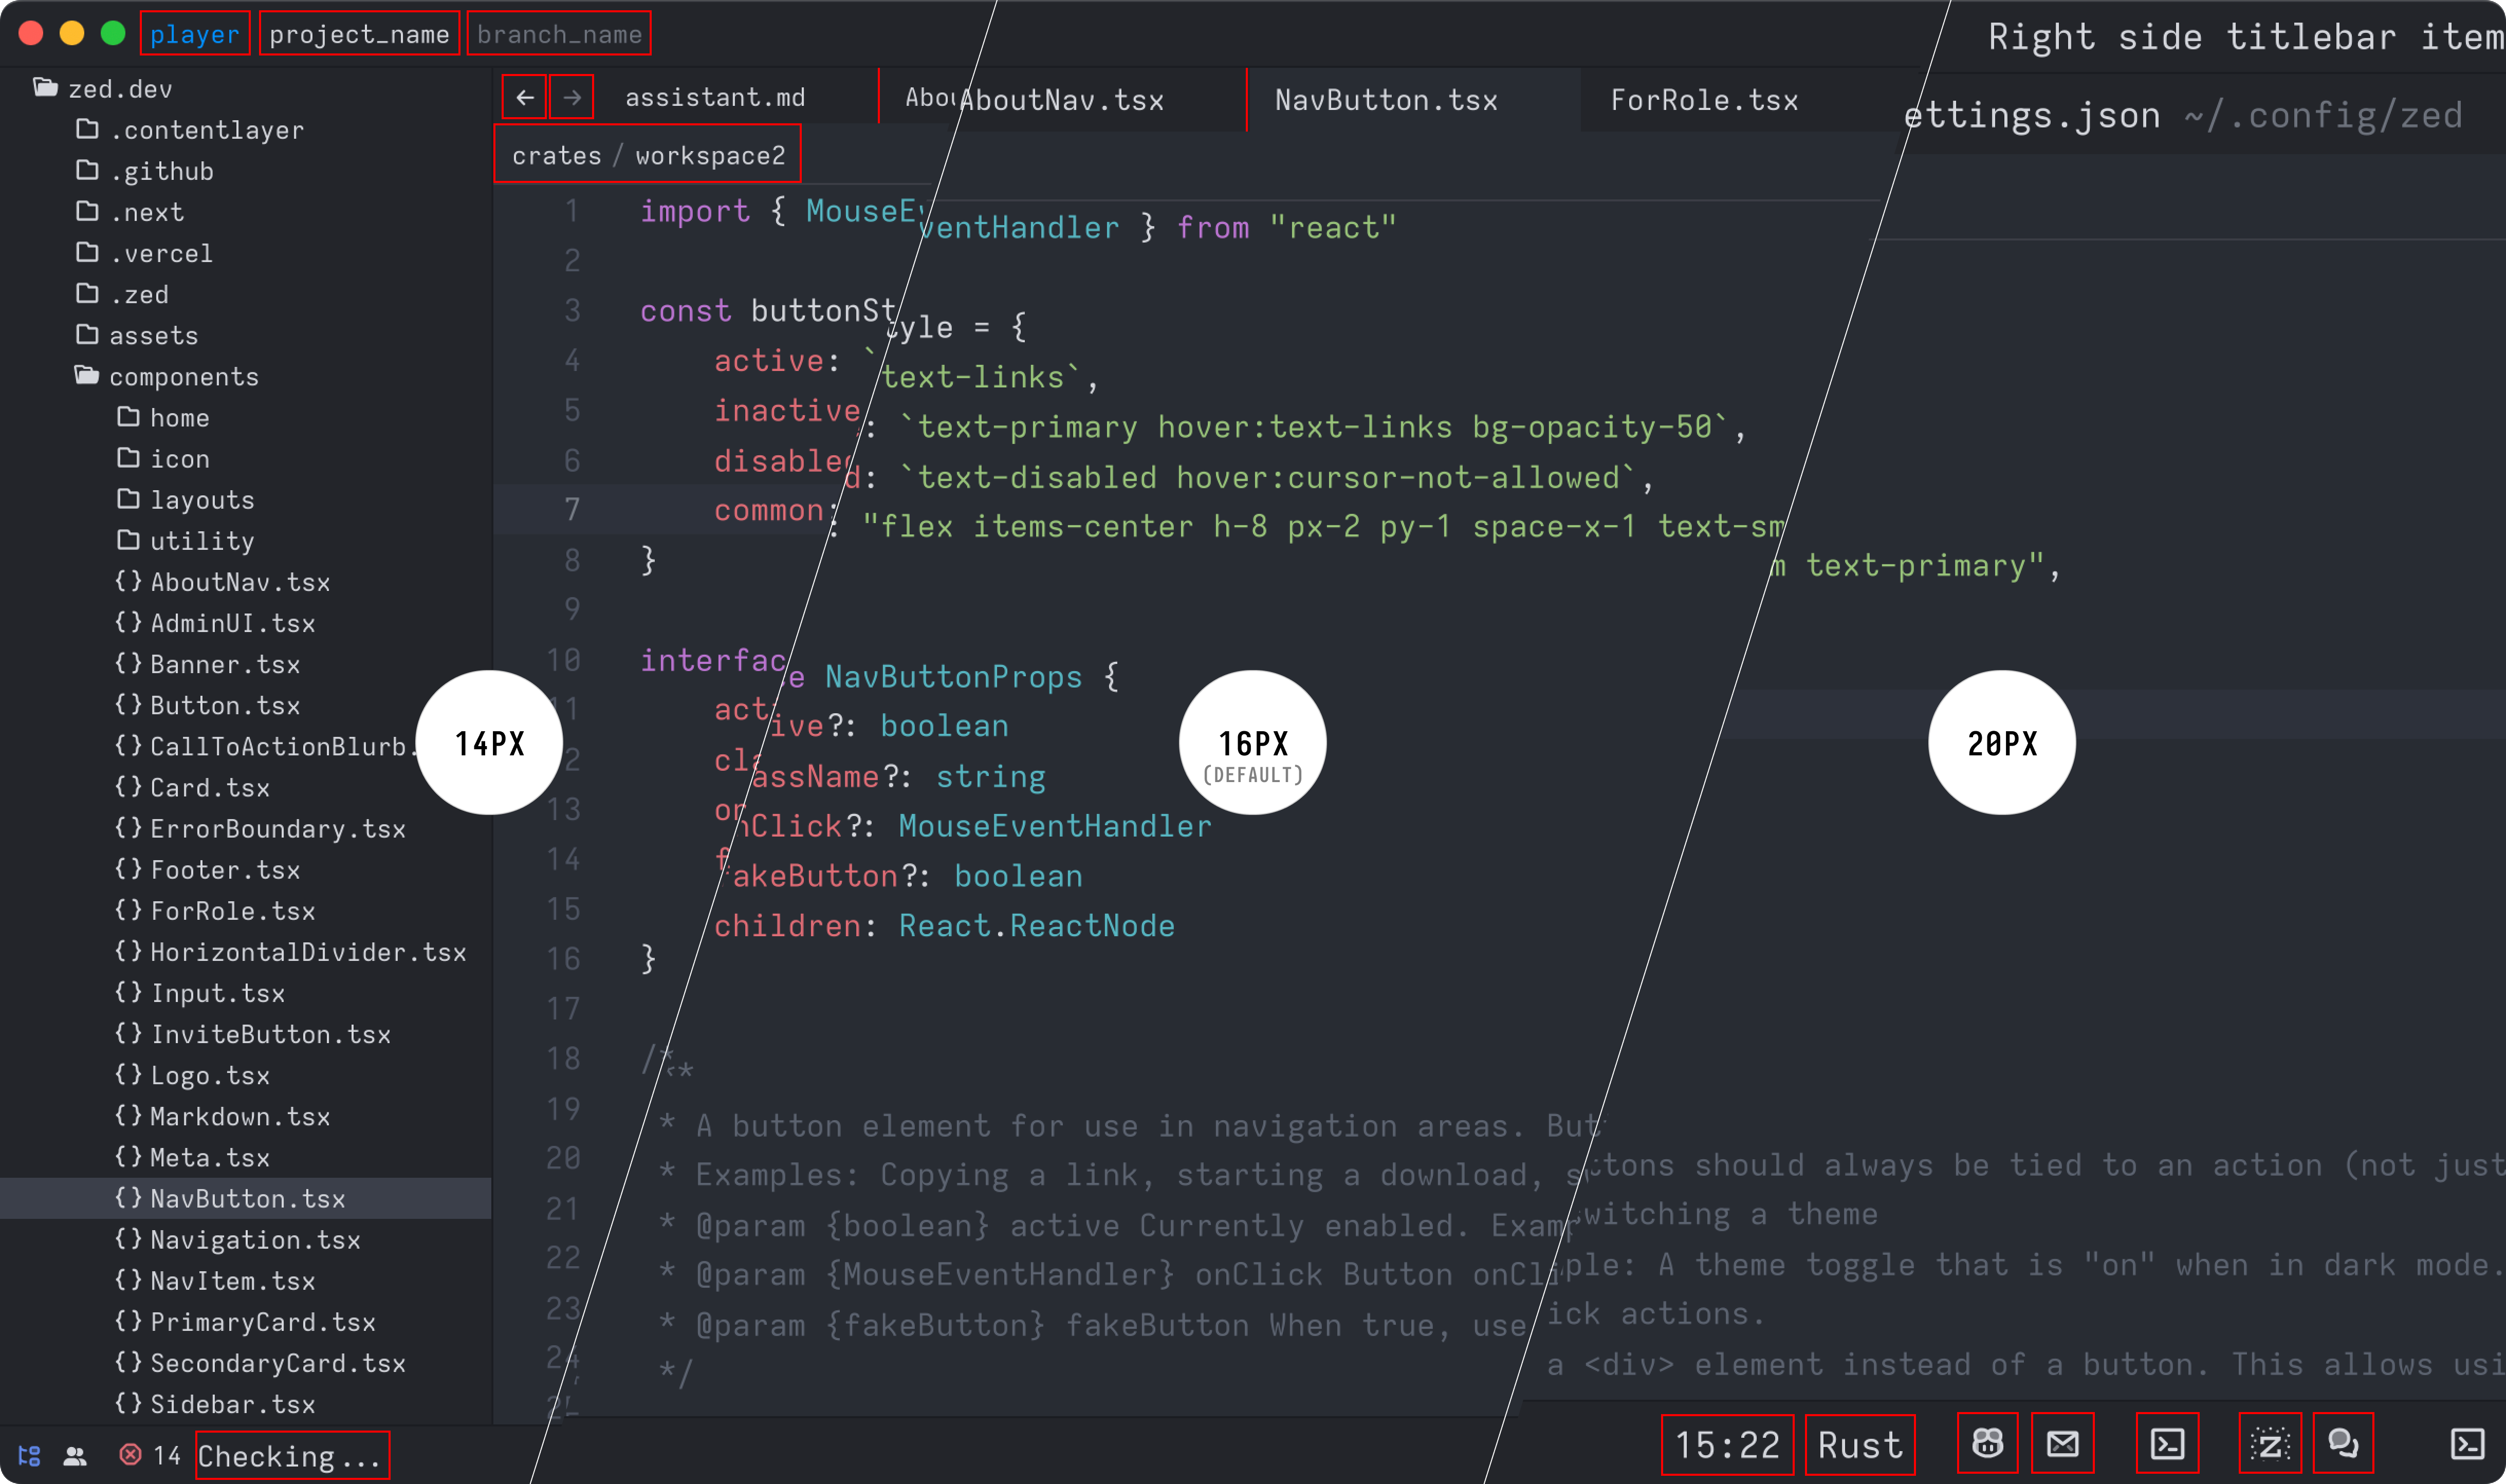Open the chat bubbles icon
Viewport: 2506px width, 1484px height.
(x=2343, y=1443)
